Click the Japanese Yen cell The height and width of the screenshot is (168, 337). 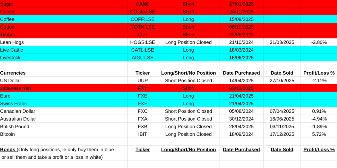pyautogui.click(x=15, y=88)
